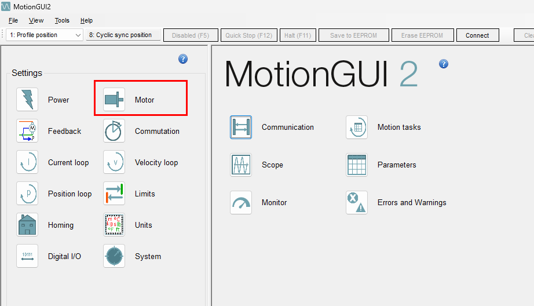The height and width of the screenshot is (306, 534).
Task: Click the help icon in Settings panel
Action: point(183,59)
